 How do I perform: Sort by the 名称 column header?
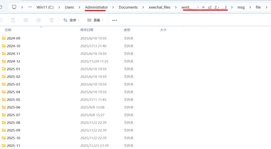click(8, 30)
